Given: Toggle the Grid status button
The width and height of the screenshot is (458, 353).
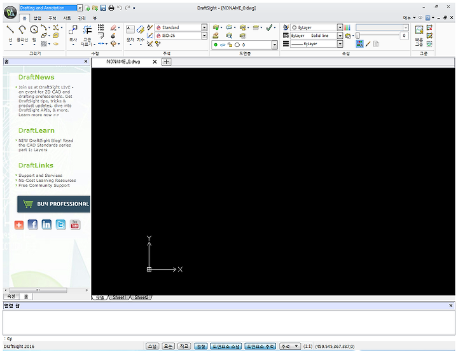Looking at the screenshot, I should pos(168,346).
